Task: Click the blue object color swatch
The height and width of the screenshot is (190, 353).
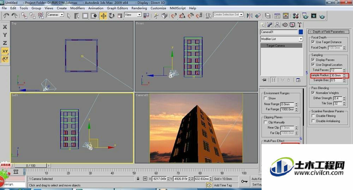Action: point(301,32)
